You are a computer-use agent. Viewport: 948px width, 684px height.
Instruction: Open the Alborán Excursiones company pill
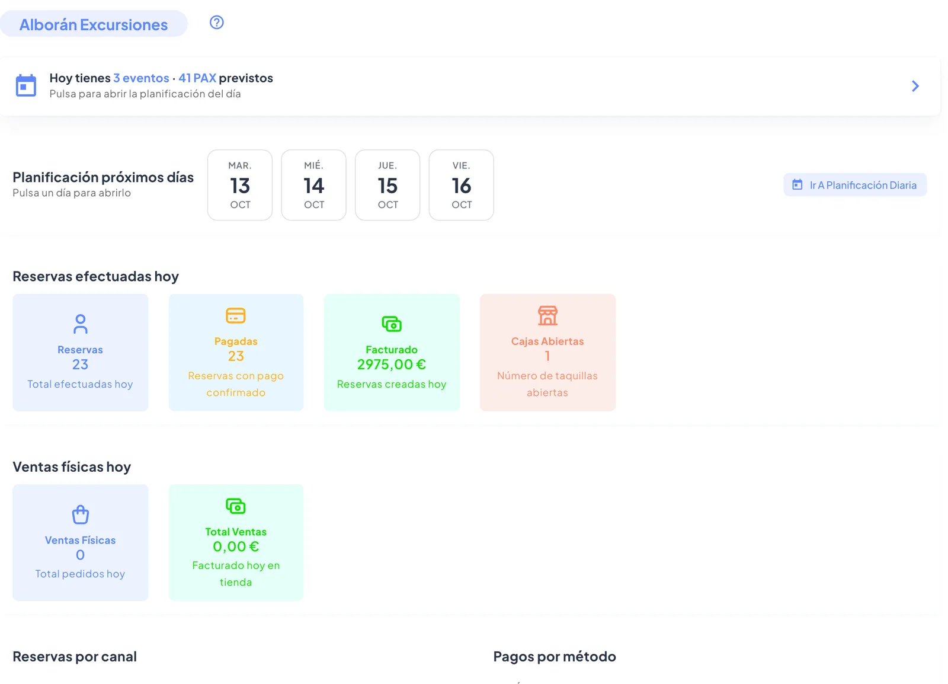point(94,24)
